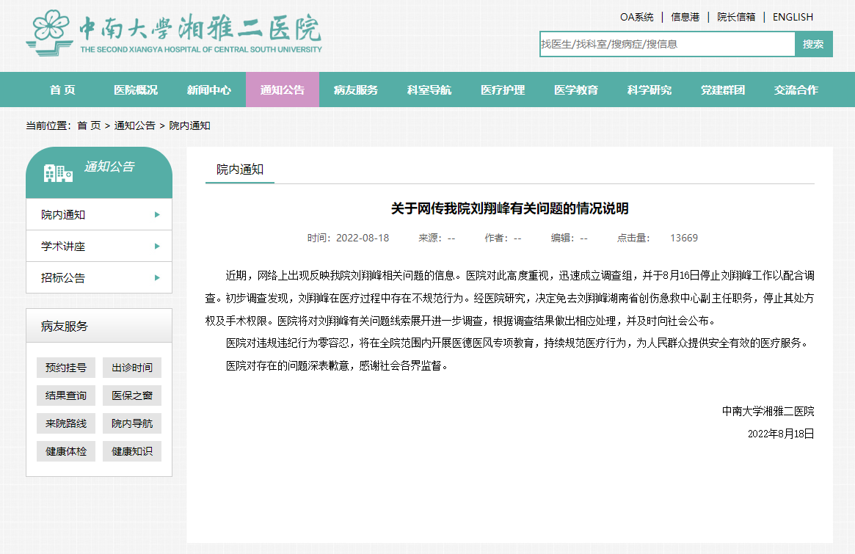
Task: Click the 病友服务 panel heading
Action: [65, 326]
